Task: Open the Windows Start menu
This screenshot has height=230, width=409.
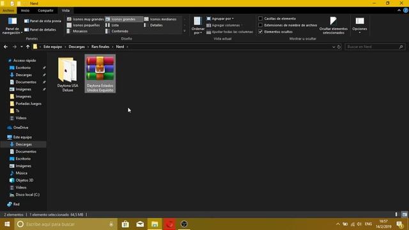Action: pyautogui.click(x=7, y=224)
